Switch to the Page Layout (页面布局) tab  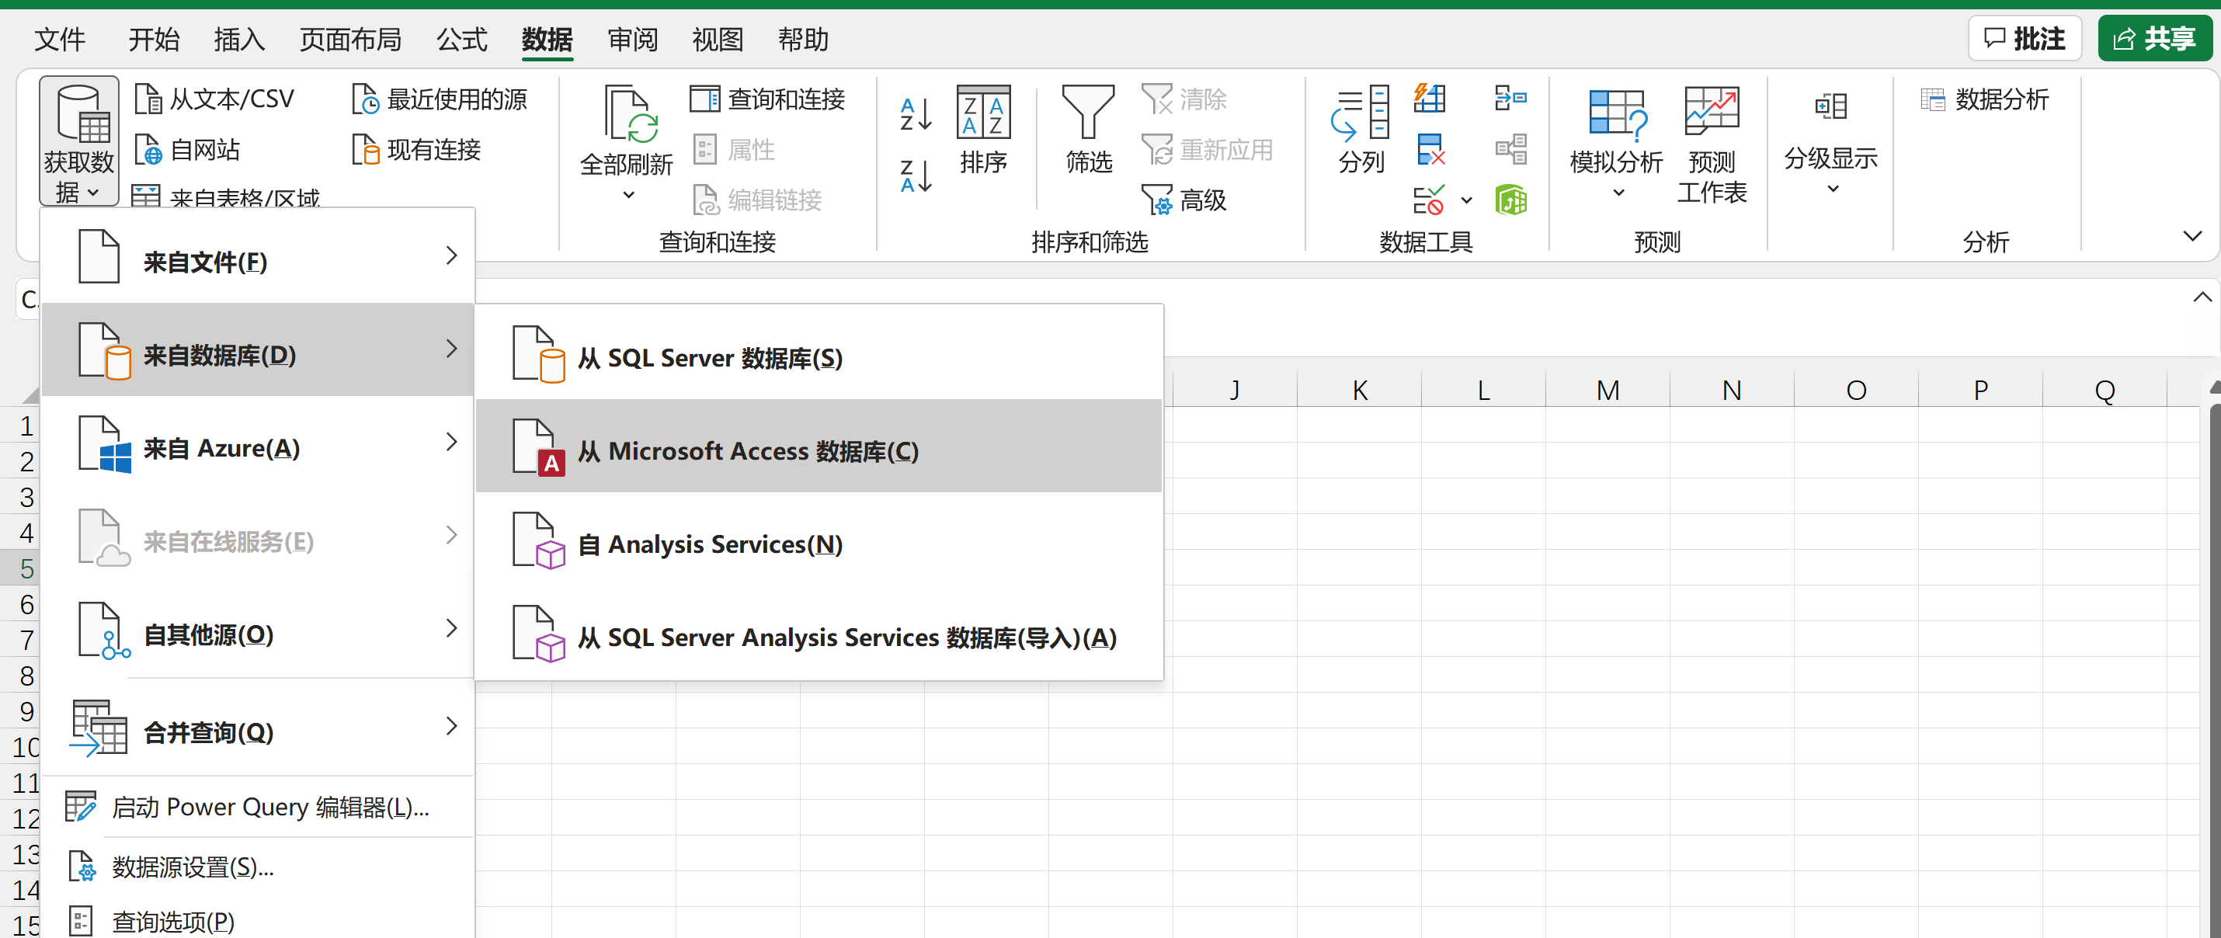tap(350, 39)
